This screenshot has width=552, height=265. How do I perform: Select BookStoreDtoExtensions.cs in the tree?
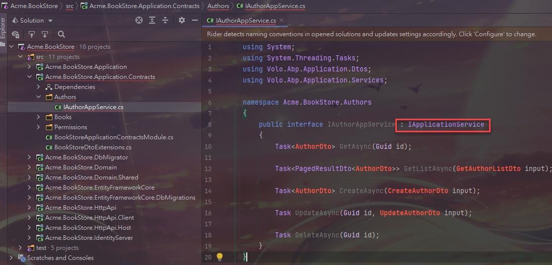tap(93, 147)
